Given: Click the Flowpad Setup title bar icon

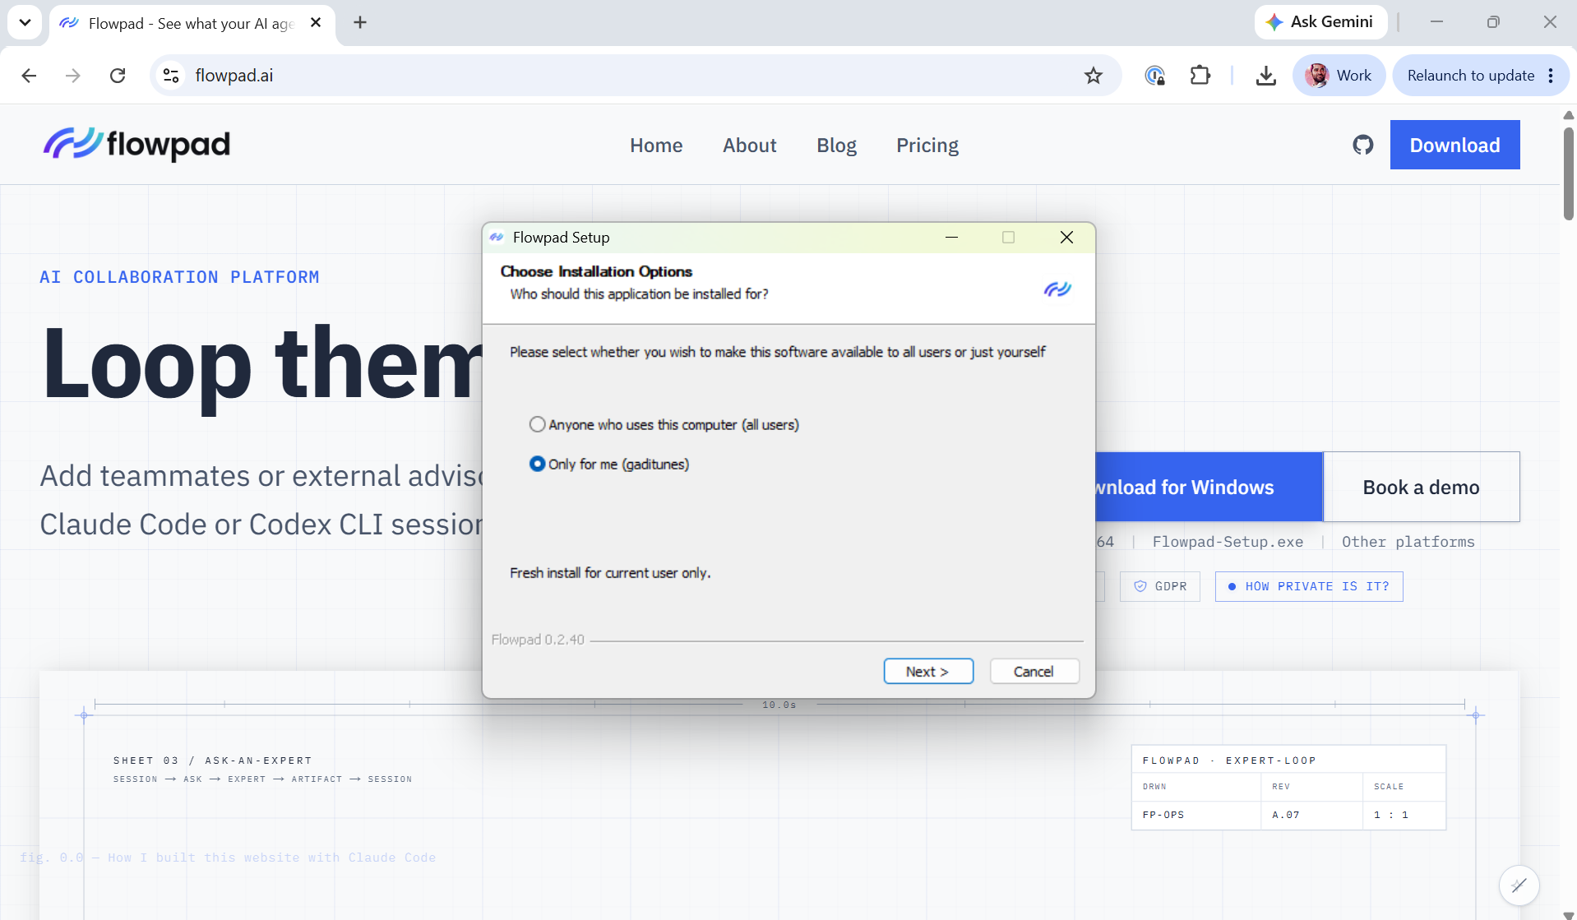Looking at the screenshot, I should [497, 238].
